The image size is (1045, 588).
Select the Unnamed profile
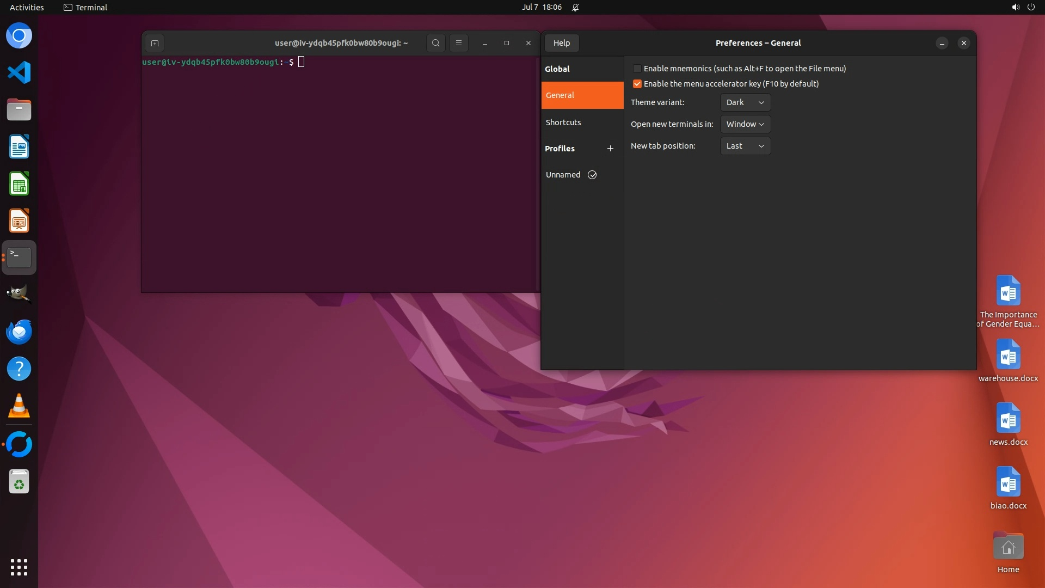click(563, 175)
